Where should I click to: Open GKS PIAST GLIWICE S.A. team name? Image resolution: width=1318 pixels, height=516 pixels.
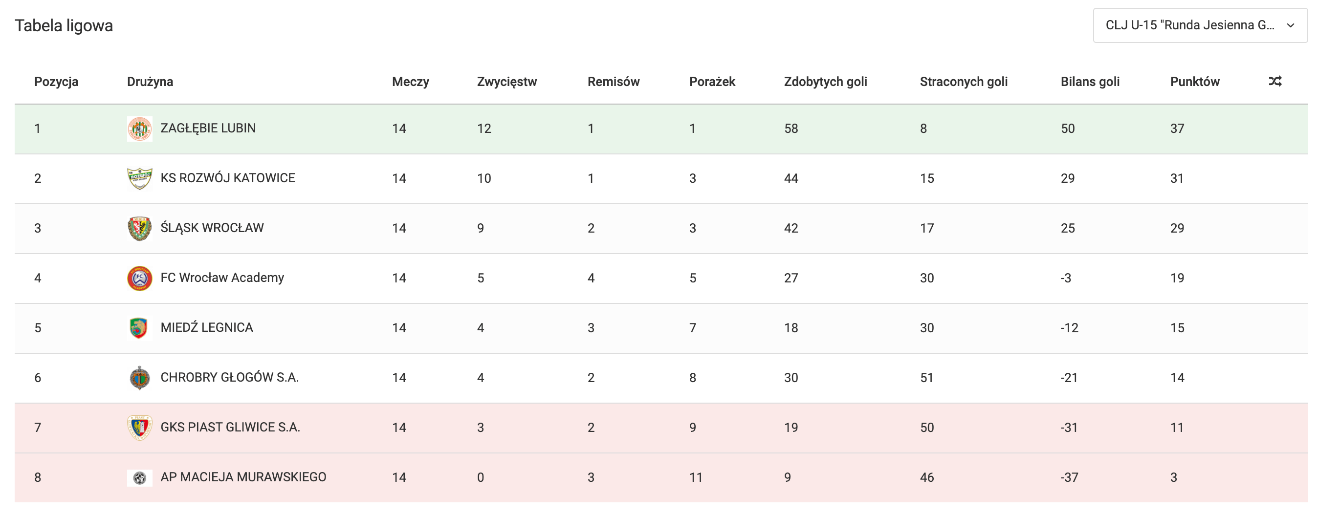pyautogui.click(x=230, y=428)
